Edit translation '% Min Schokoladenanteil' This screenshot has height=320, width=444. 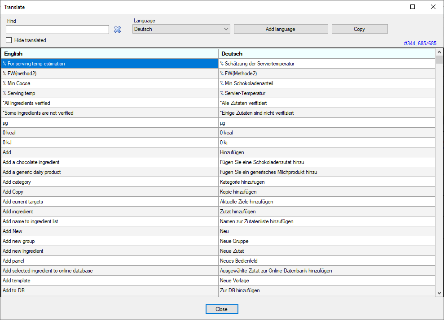327,83
